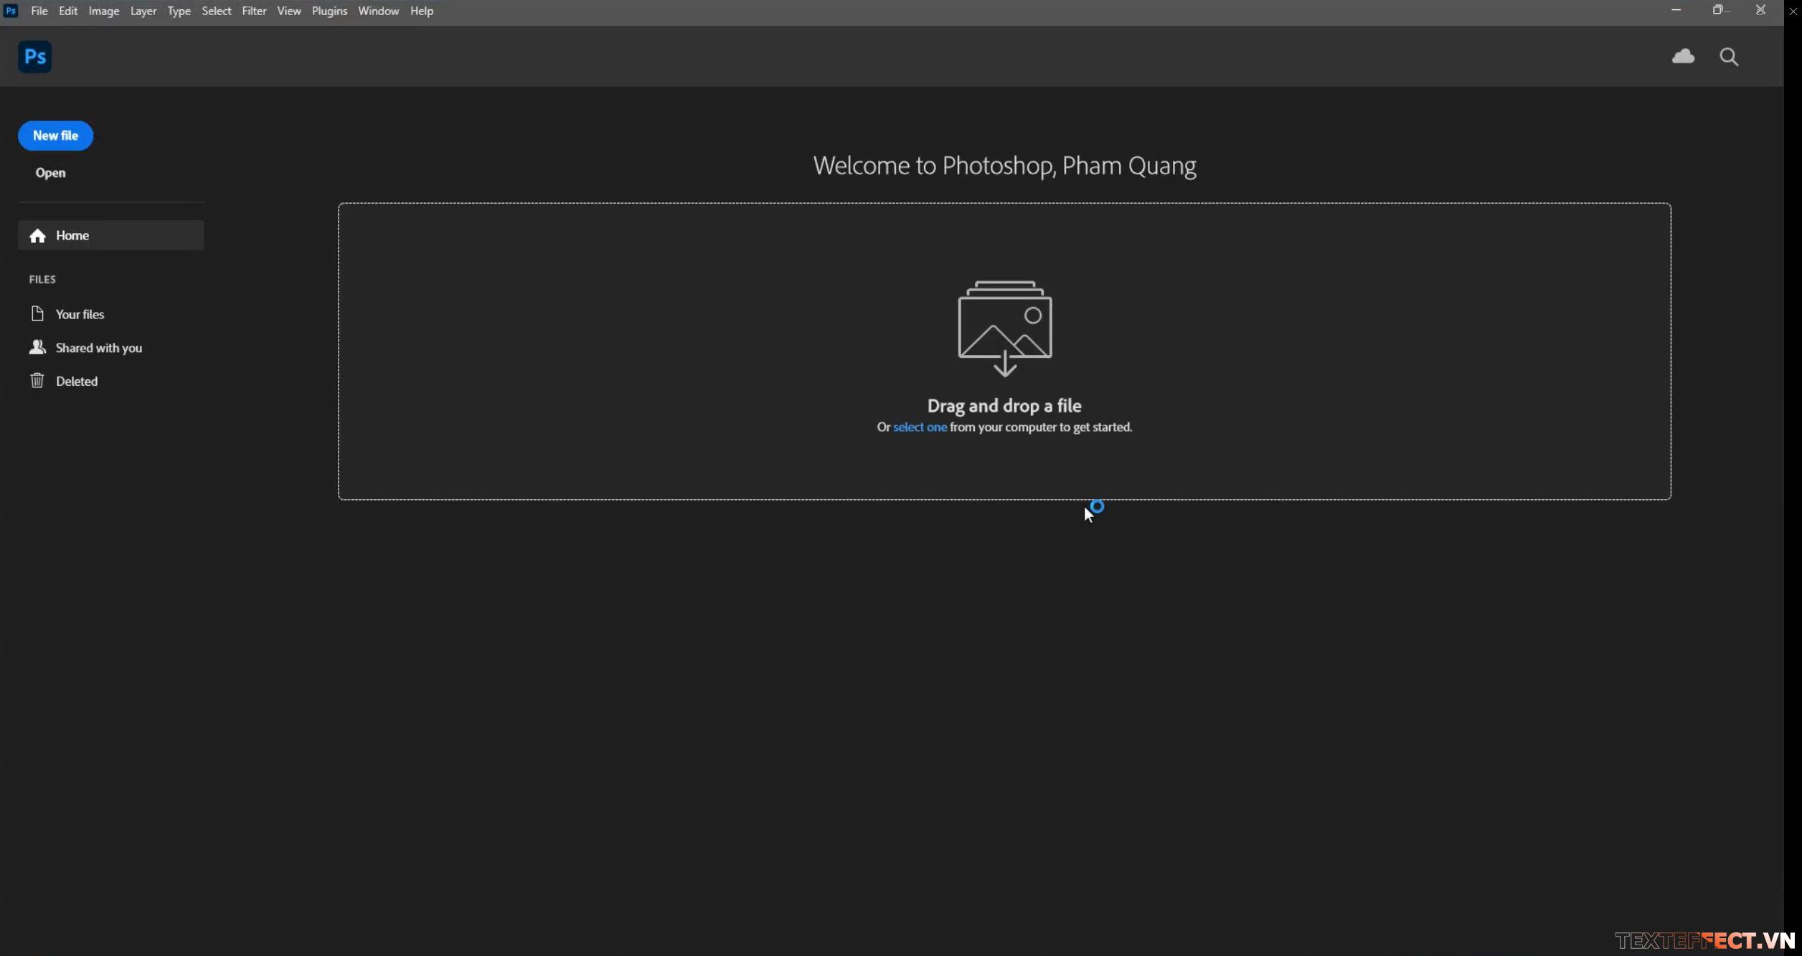Open the Window menu

pyautogui.click(x=378, y=11)
